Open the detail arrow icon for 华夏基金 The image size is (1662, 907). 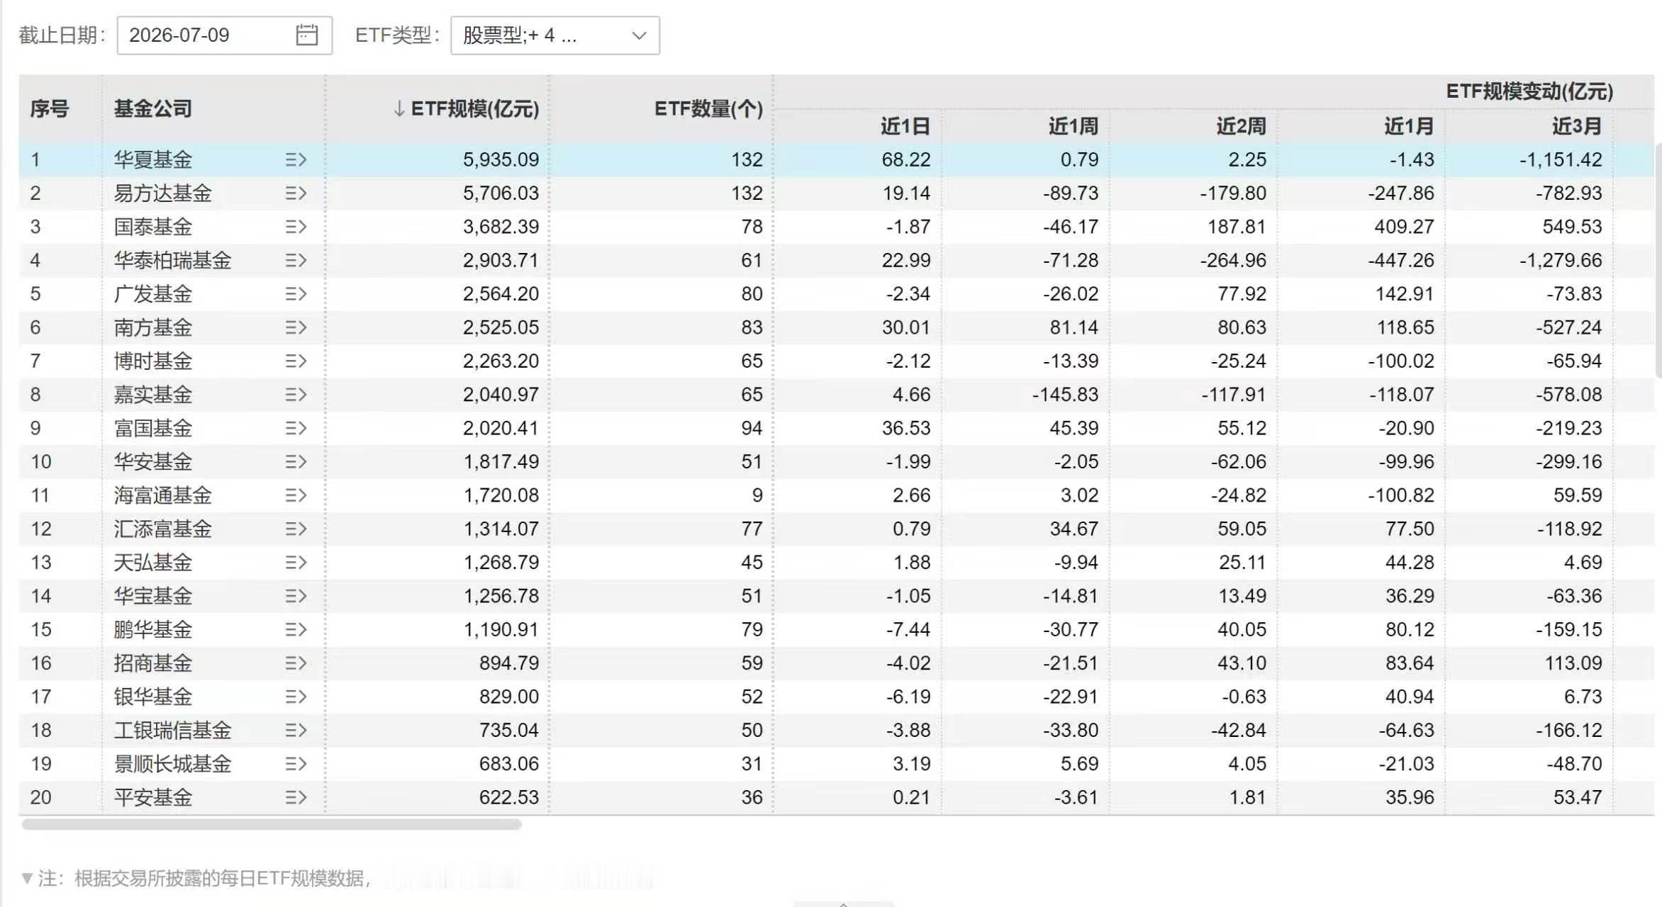pyautogui.click(x=296, y=159)
